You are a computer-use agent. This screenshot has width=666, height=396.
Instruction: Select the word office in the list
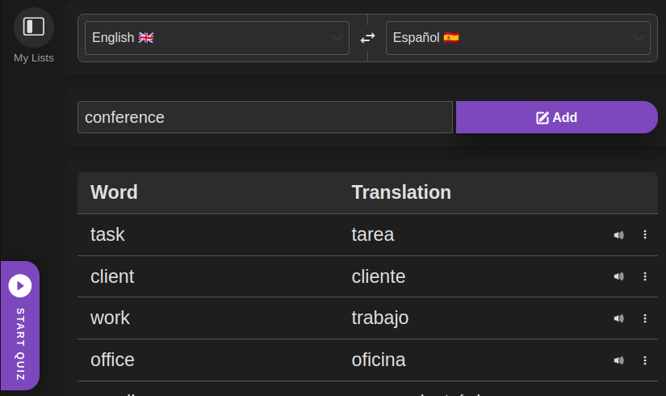tap(112, 360)
